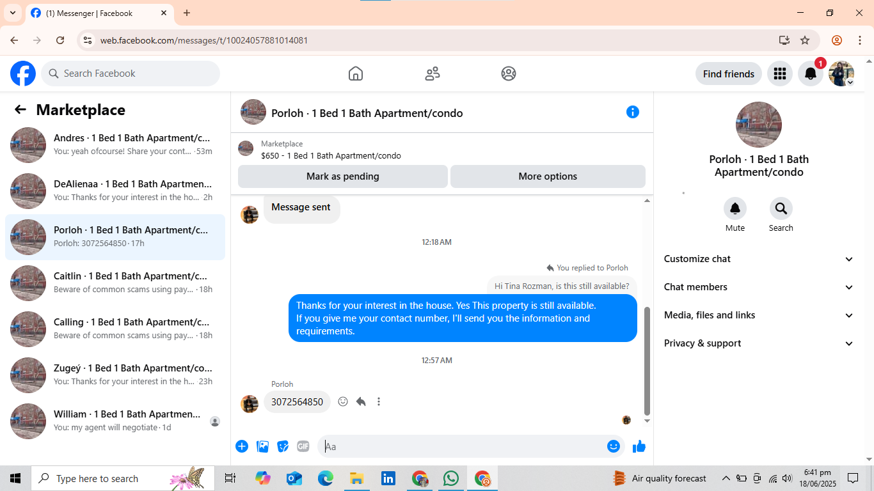Search in the Porloh conversation

point(781,208)
